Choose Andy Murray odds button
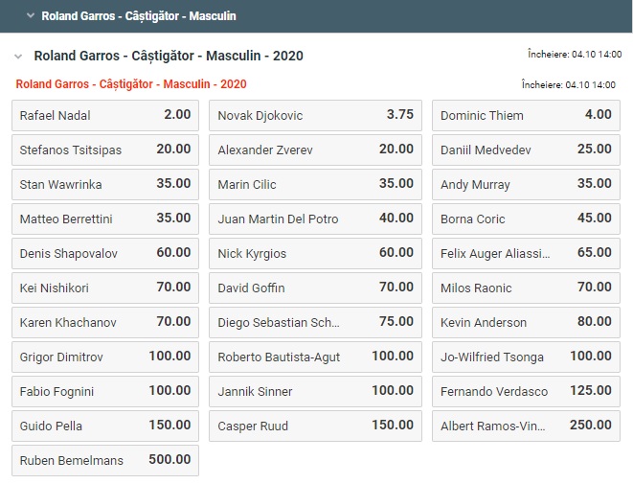Screen dimensions: 633x484 [525, 184]
